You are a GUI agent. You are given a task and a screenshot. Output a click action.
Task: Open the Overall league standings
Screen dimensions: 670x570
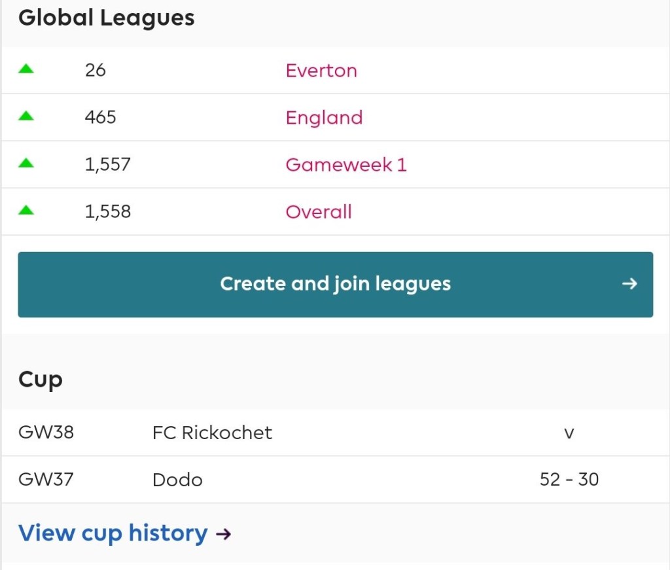click(x=319, y=212)
